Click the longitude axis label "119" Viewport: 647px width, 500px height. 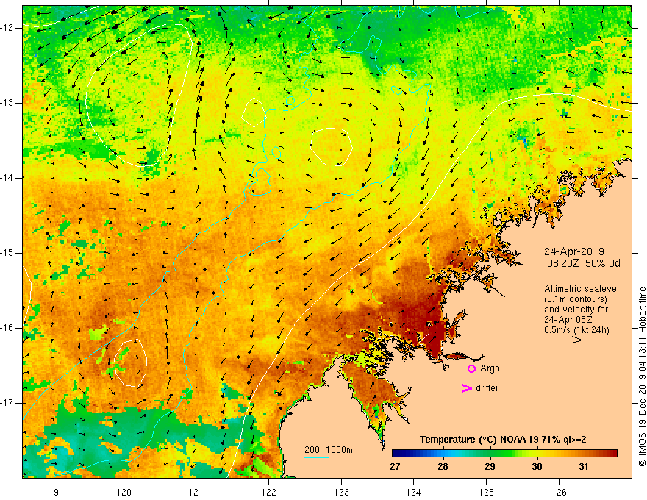pyautogui.click(x=51, y=492)
